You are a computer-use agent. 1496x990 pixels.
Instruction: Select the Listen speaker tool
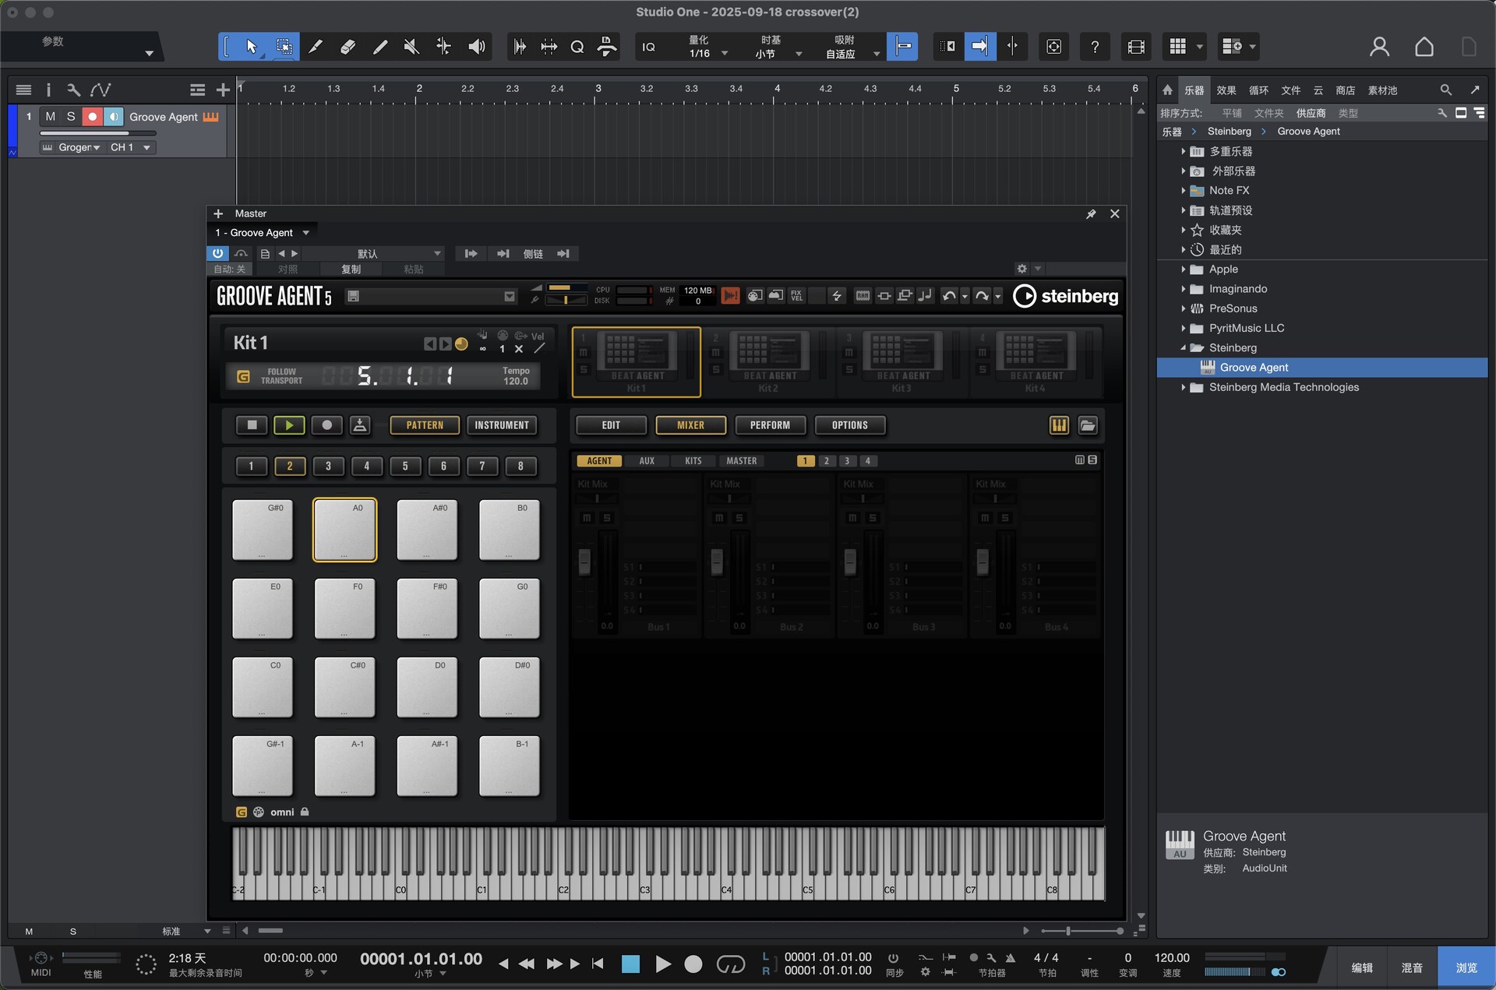(476, 47)
